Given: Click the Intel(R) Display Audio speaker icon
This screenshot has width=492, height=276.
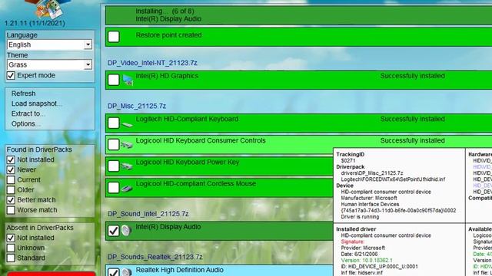Looking at the screenshot, I should click(126, 231).
